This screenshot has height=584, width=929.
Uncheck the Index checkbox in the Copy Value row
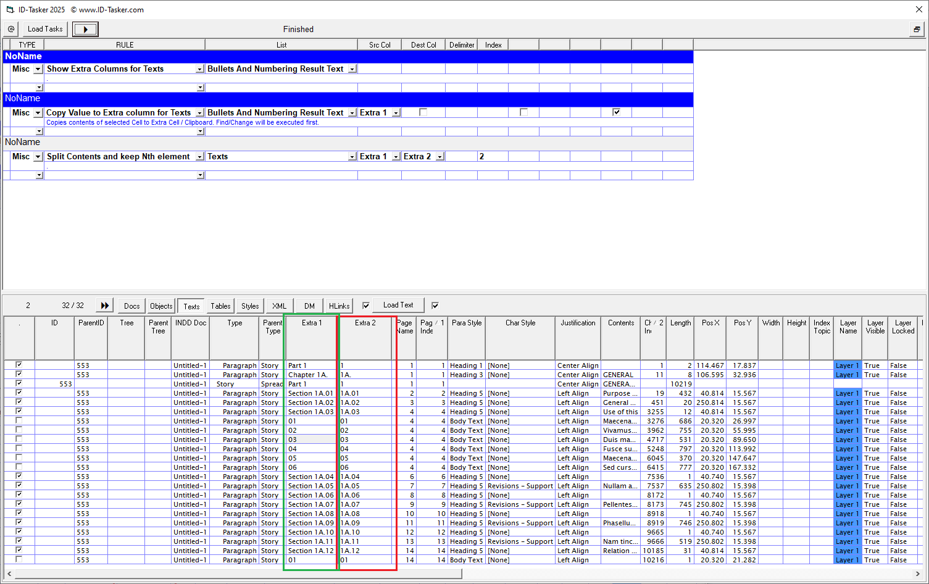[615, 112]
